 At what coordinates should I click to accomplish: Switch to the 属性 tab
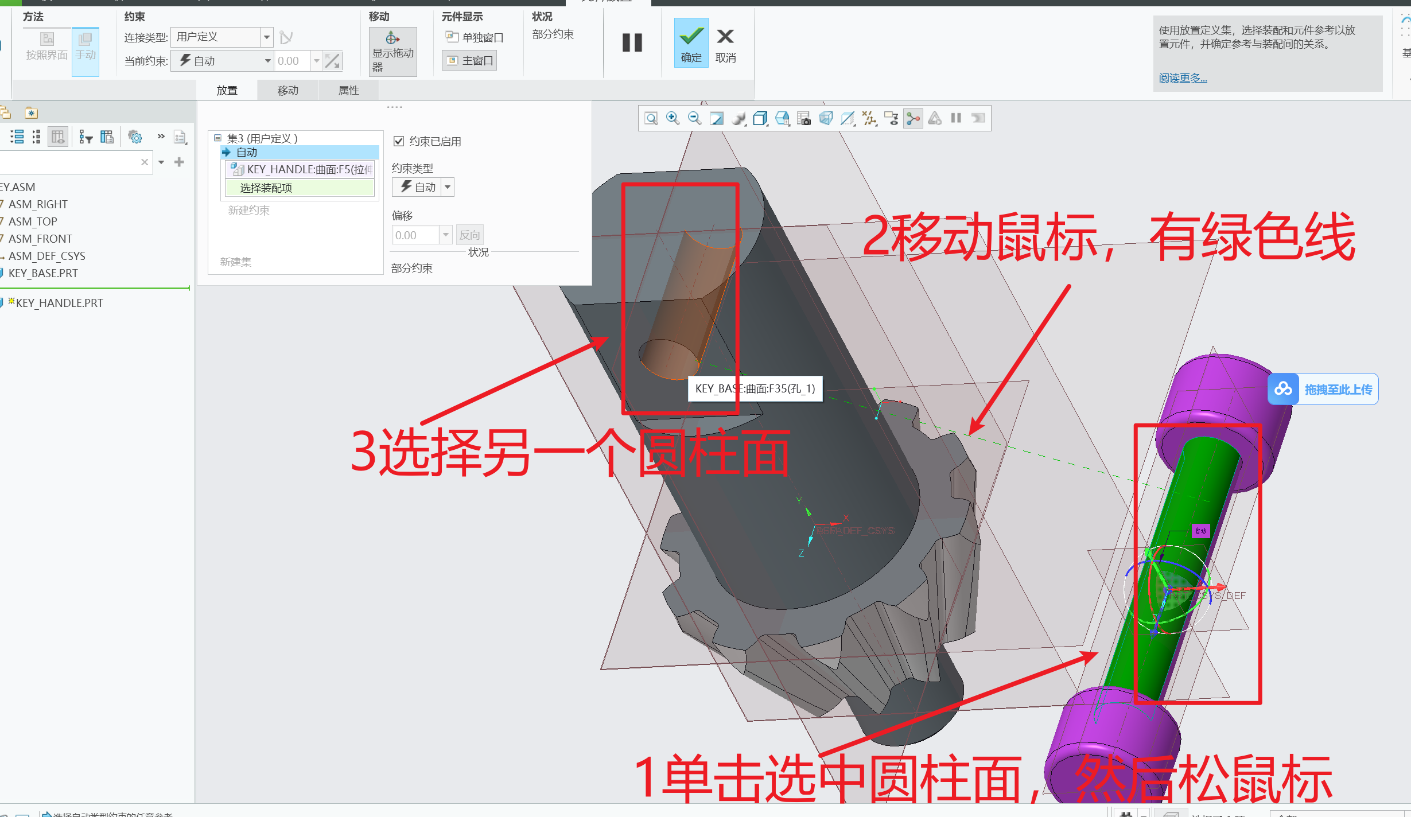click(x=348, y=90)
